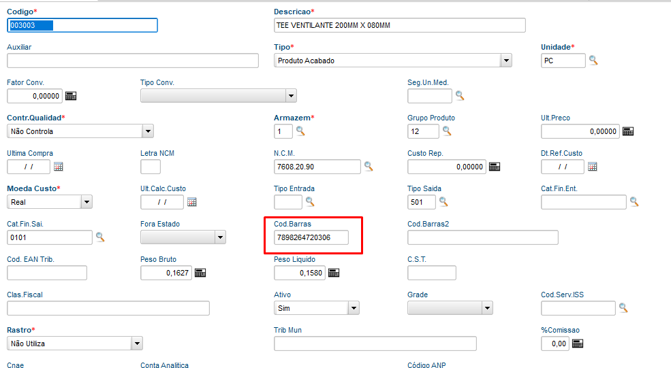The height and width of the screenshot is (368, 671).
Task: Open Grupo Produto lookup magnifier
Action: [447, 131]
